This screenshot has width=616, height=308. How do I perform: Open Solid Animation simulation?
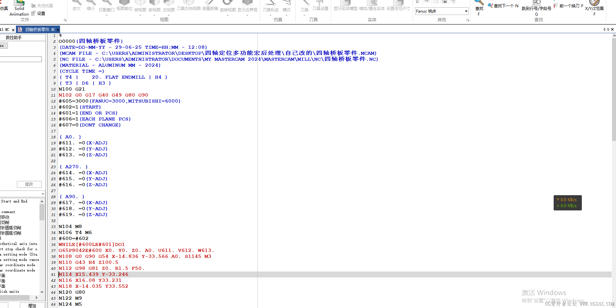(19, 9)
